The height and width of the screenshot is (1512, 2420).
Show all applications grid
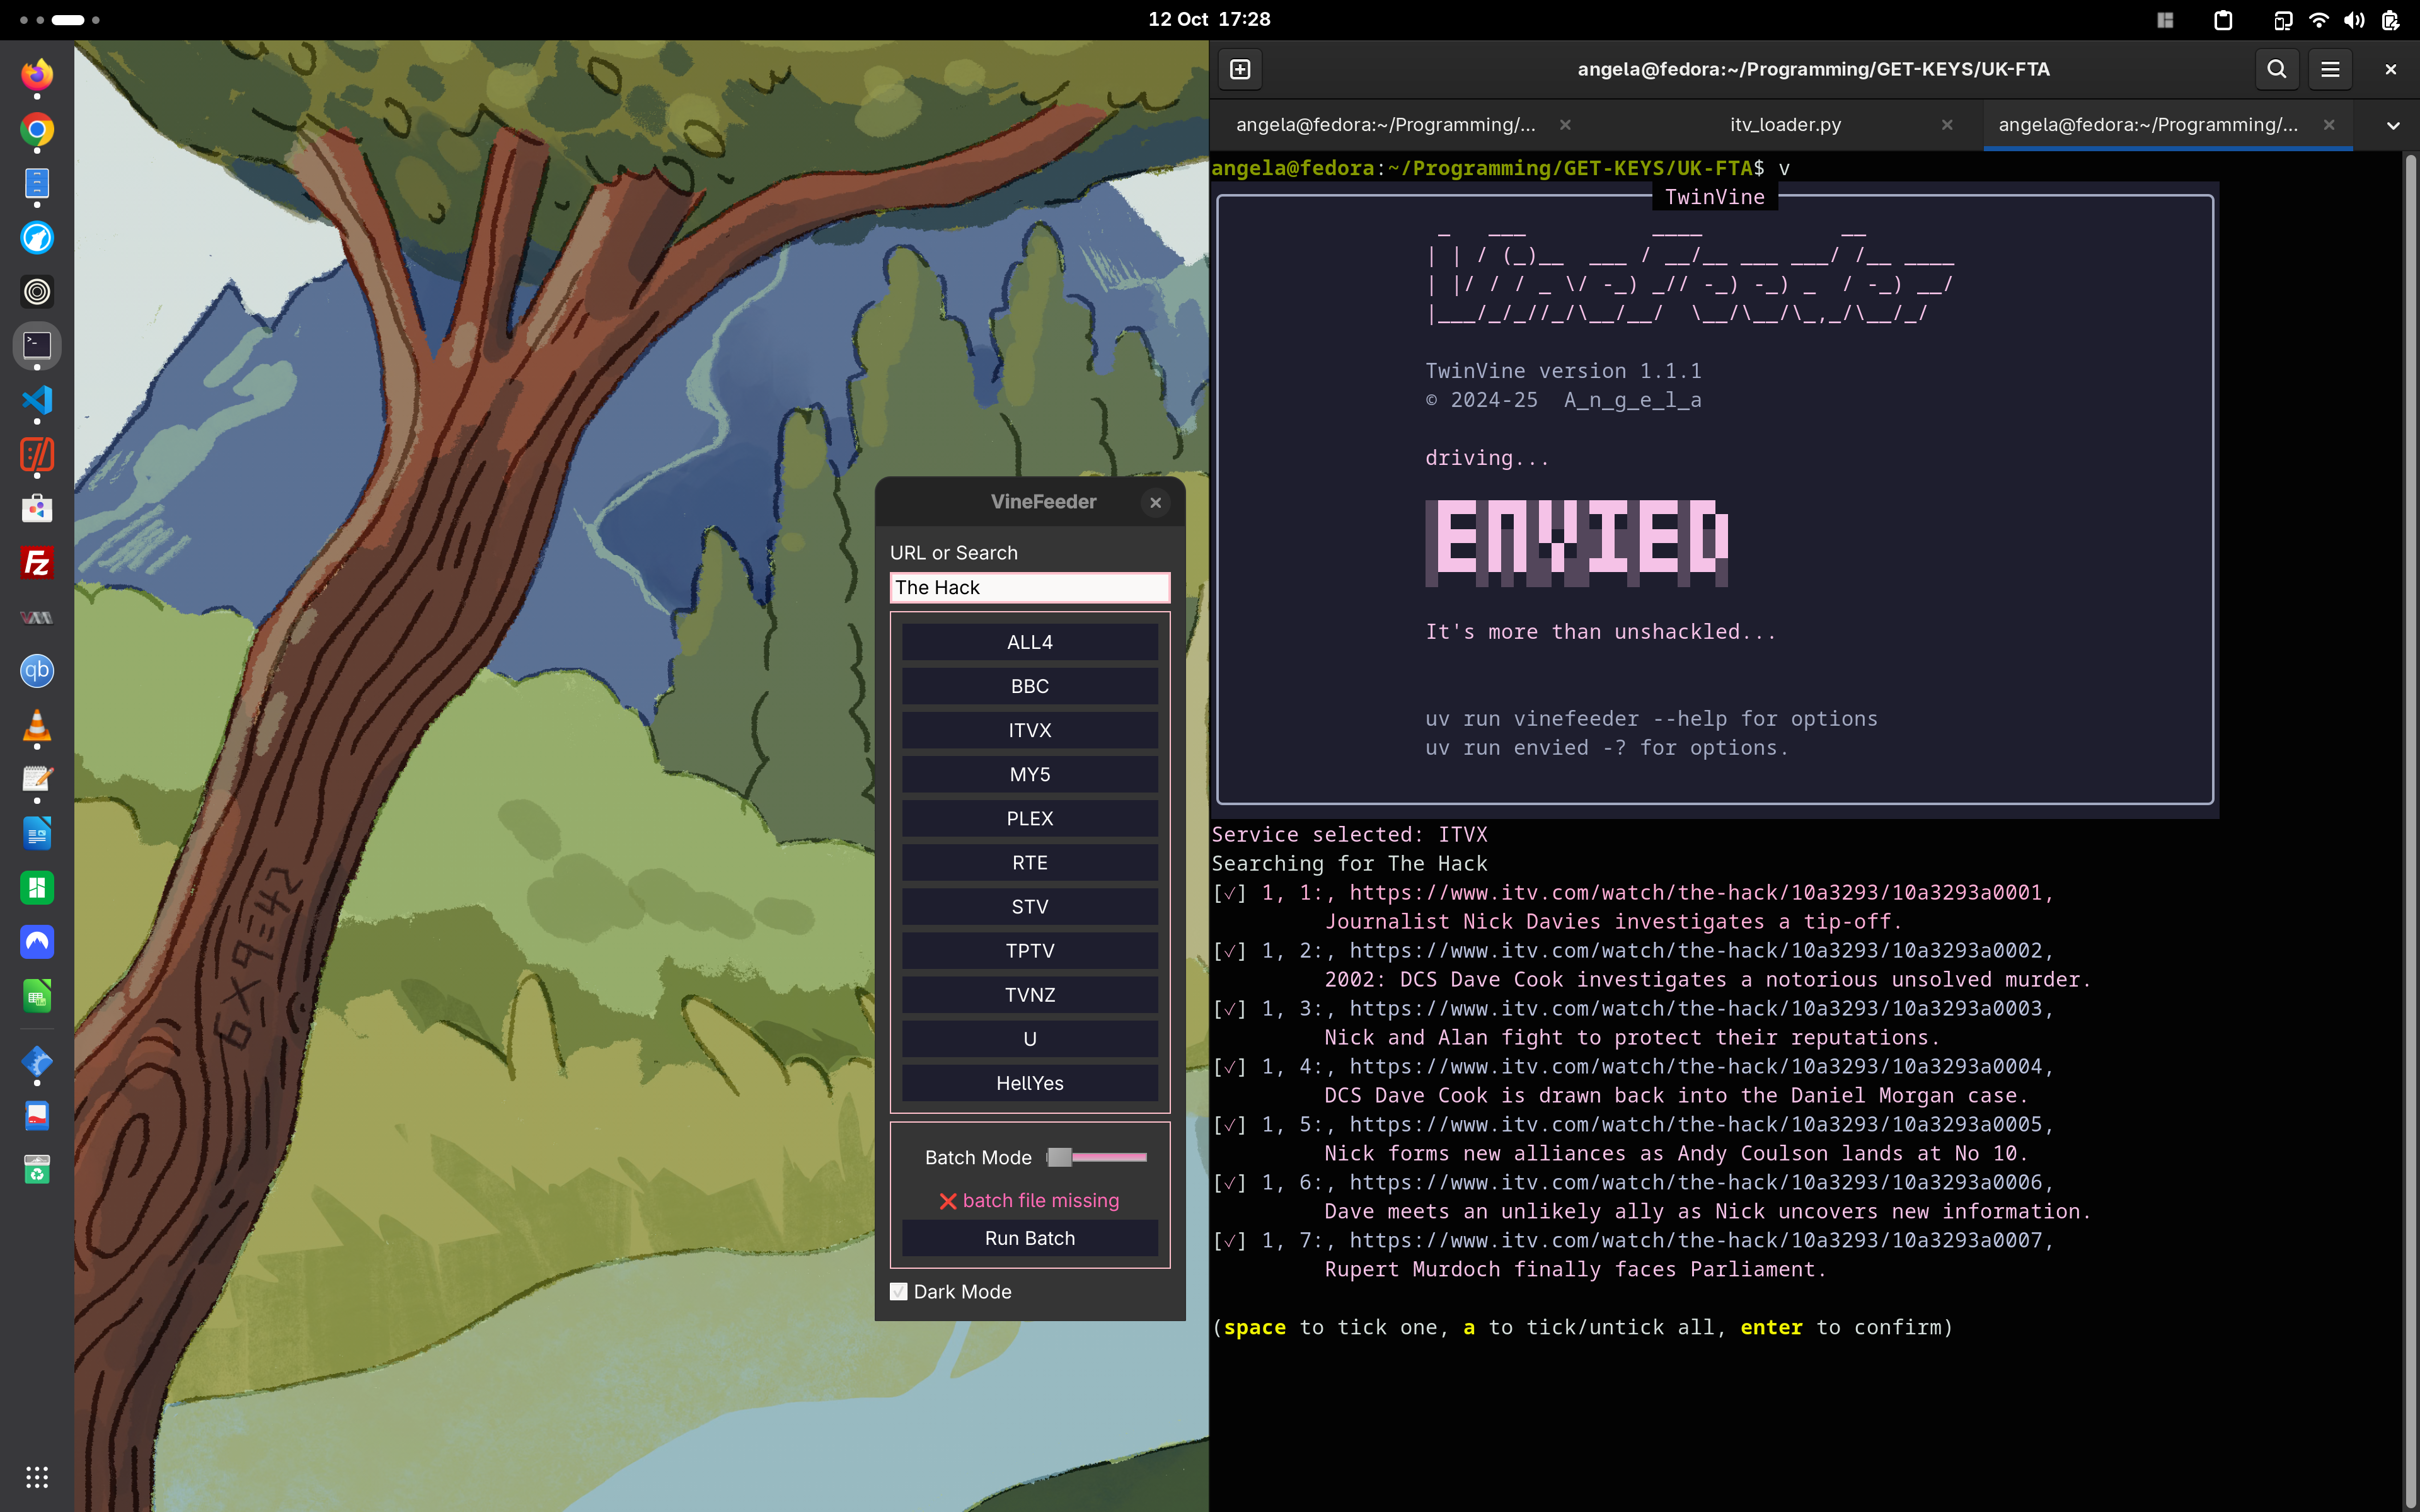click(x=37, y=1476)
